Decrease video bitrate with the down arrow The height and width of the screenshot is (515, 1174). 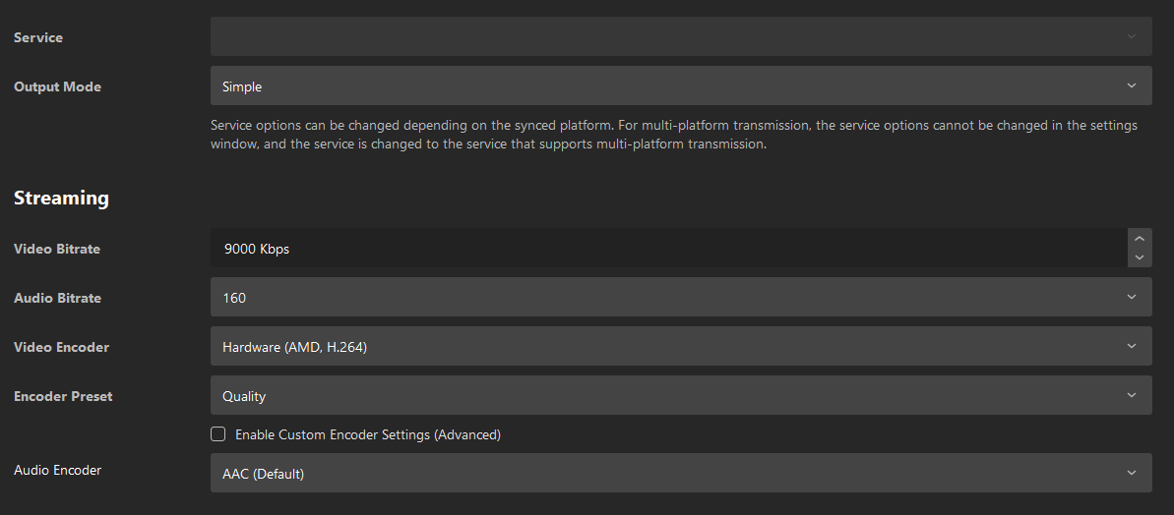pyautogui.click(x=1140, y=257)
